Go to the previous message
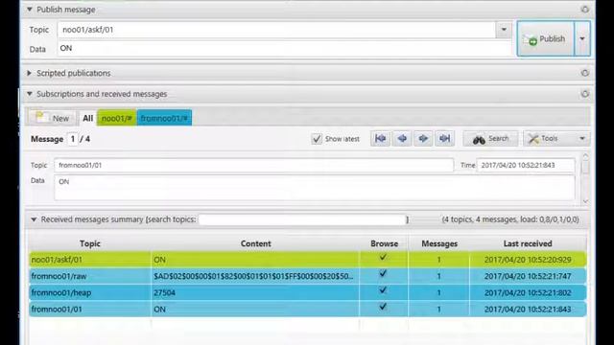Screen dimensions: 614x345 pos(402,138)
